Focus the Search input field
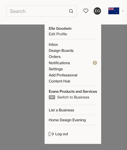 tap(41, 11)
